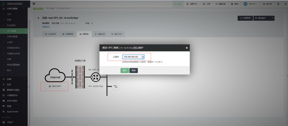Select VPC 网络 in the sidebar
Screen dimensions: 288x126
point(14,31)
